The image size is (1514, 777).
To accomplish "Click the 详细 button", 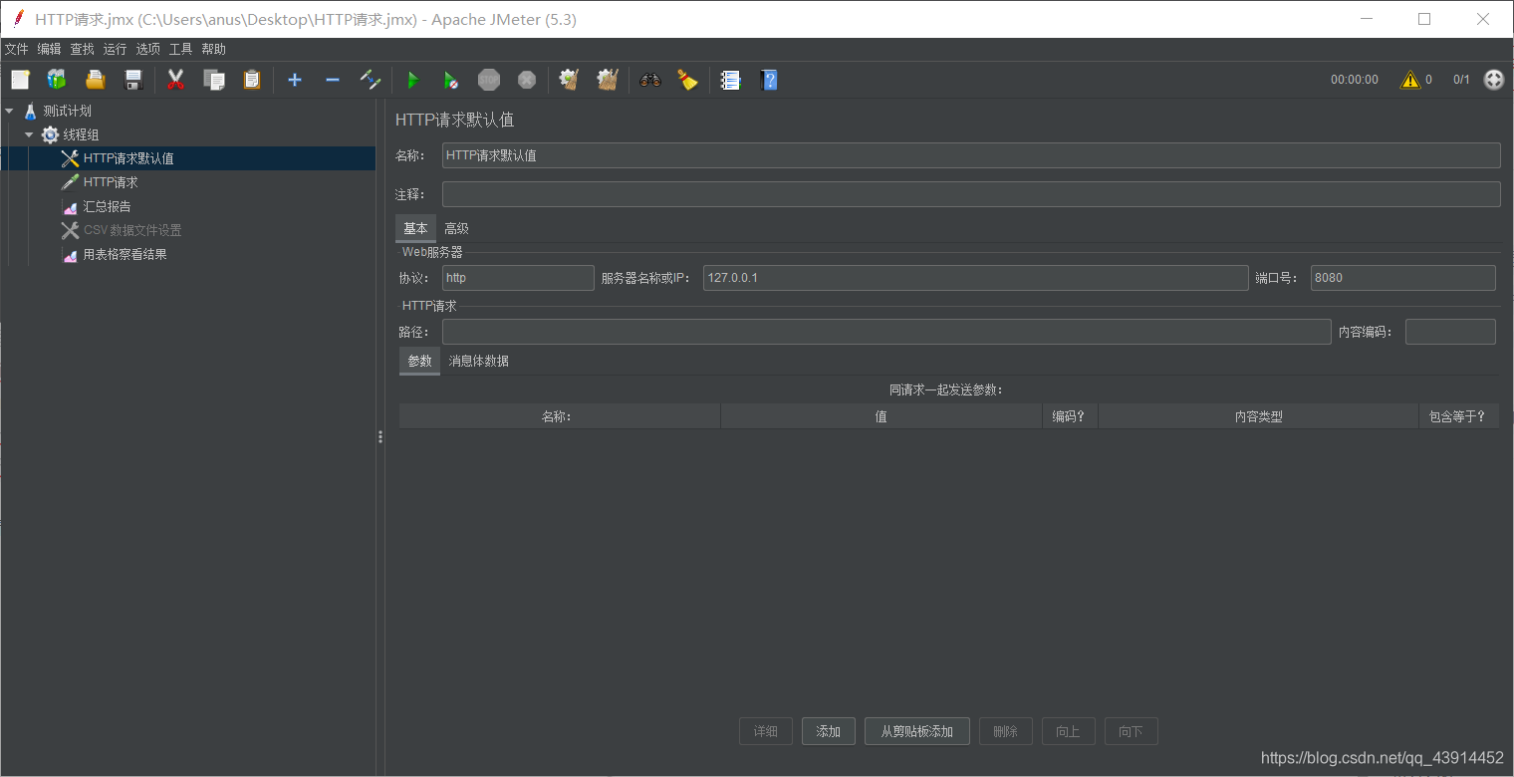I will pos(766,731).
